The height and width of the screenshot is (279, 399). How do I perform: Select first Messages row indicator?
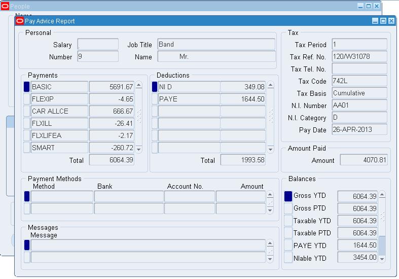27,245
